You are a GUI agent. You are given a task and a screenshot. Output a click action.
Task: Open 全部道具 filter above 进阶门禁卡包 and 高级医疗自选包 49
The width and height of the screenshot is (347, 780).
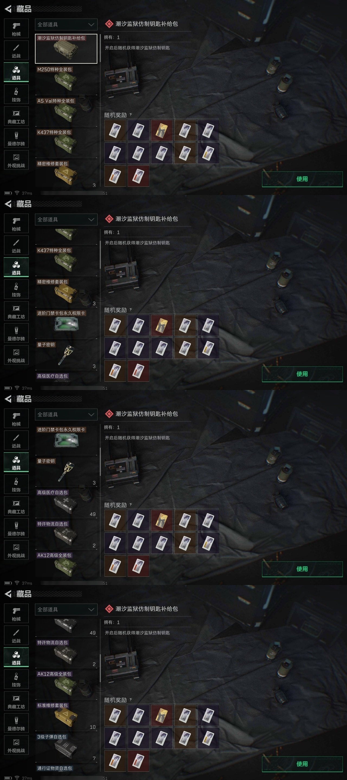(66, 415)
